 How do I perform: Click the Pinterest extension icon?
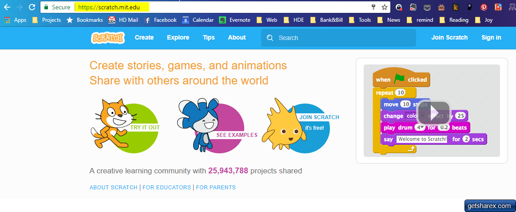point(484,7)
